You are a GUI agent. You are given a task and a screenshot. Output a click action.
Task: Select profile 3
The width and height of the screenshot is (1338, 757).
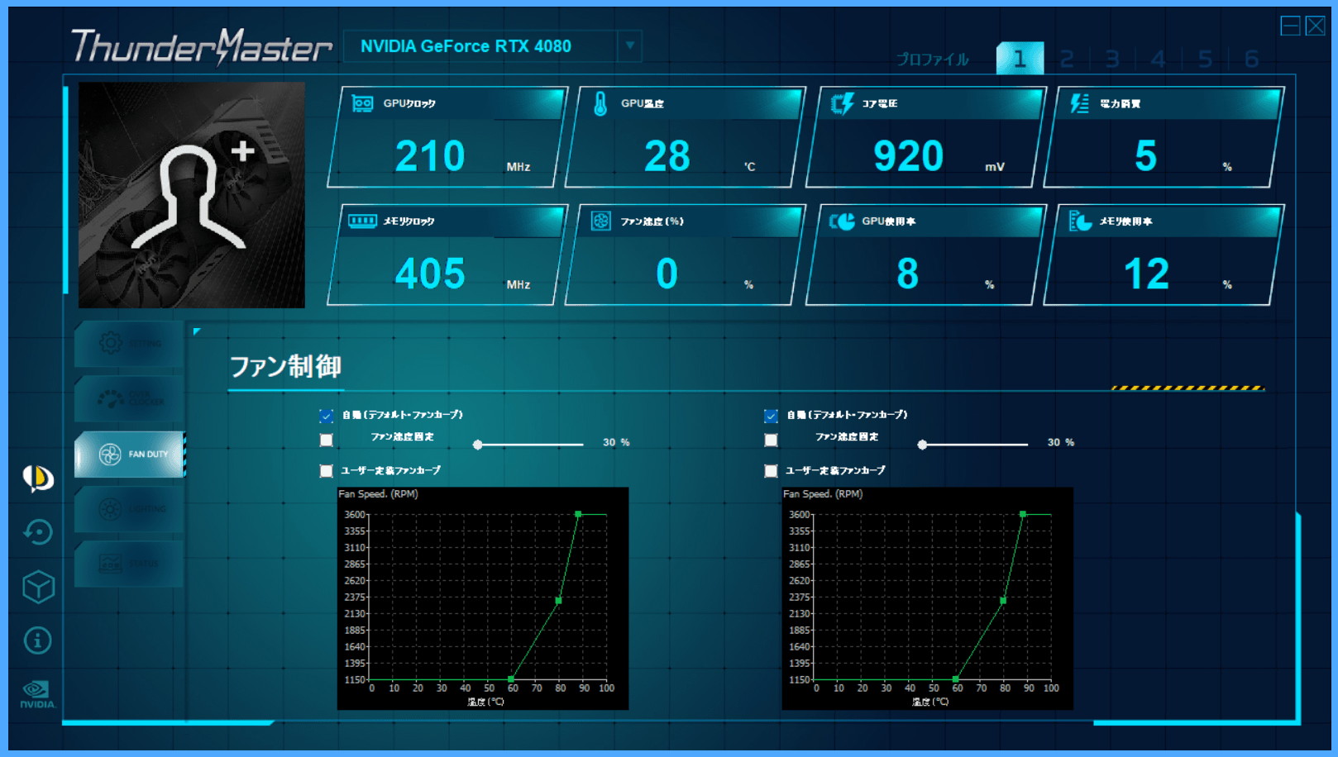pyautogui.click(x=1112, y=59)
